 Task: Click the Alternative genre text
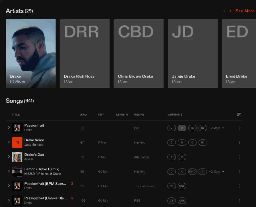click(141, 157)
